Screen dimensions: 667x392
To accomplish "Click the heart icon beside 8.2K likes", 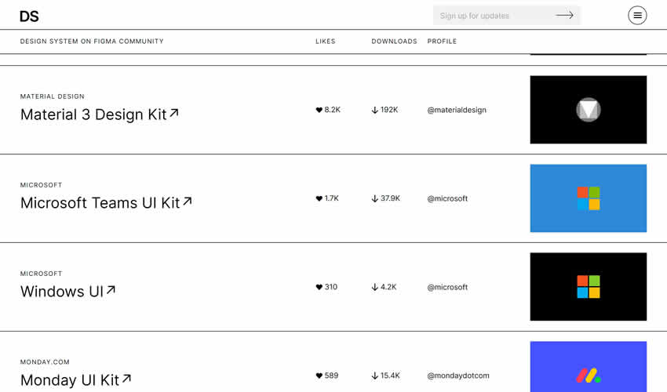I will [x=319, y=111].
